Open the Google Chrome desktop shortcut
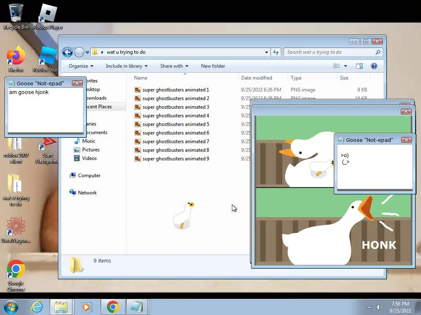 pos(16,275)
